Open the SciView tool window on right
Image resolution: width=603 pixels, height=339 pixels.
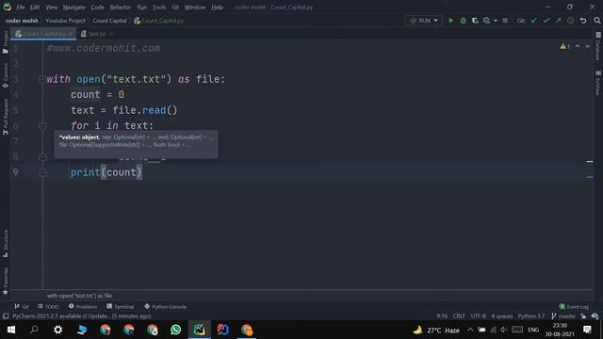coord(598,82)
